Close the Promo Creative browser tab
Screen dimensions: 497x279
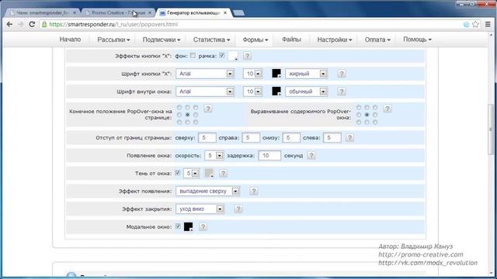[150, 13]
